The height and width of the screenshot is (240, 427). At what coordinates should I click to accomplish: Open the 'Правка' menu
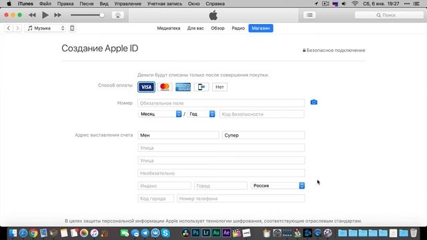65,3
